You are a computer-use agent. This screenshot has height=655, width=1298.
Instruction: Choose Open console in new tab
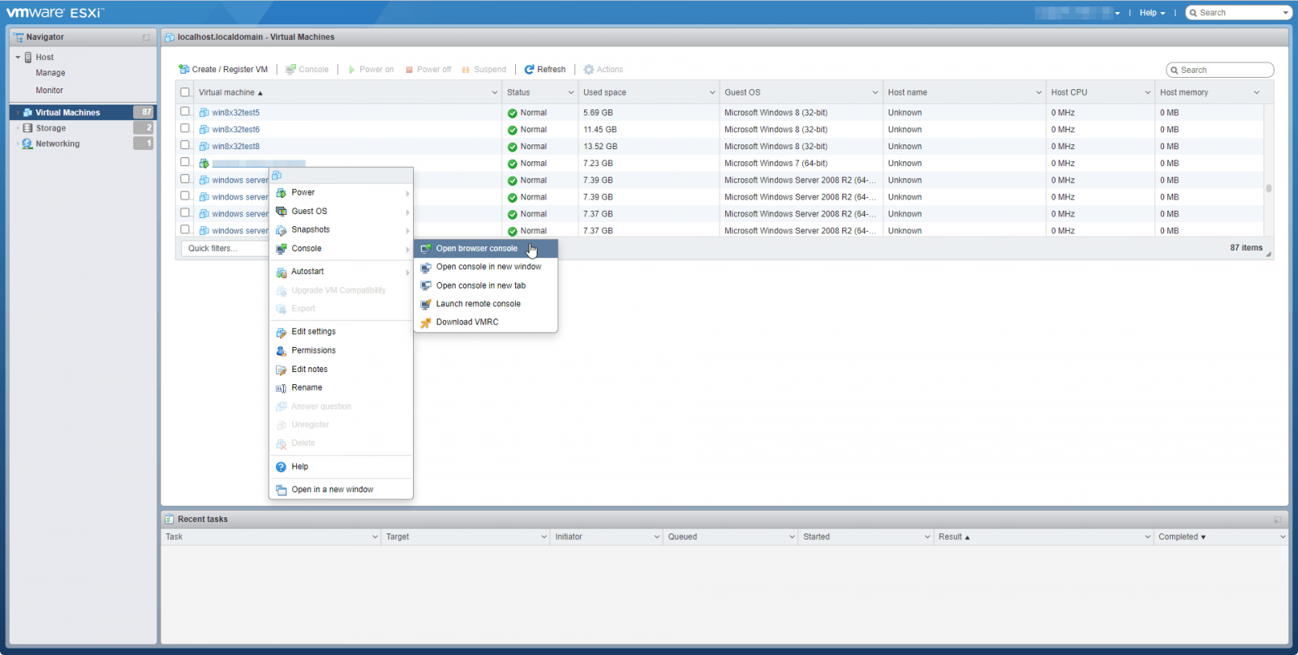480,285
